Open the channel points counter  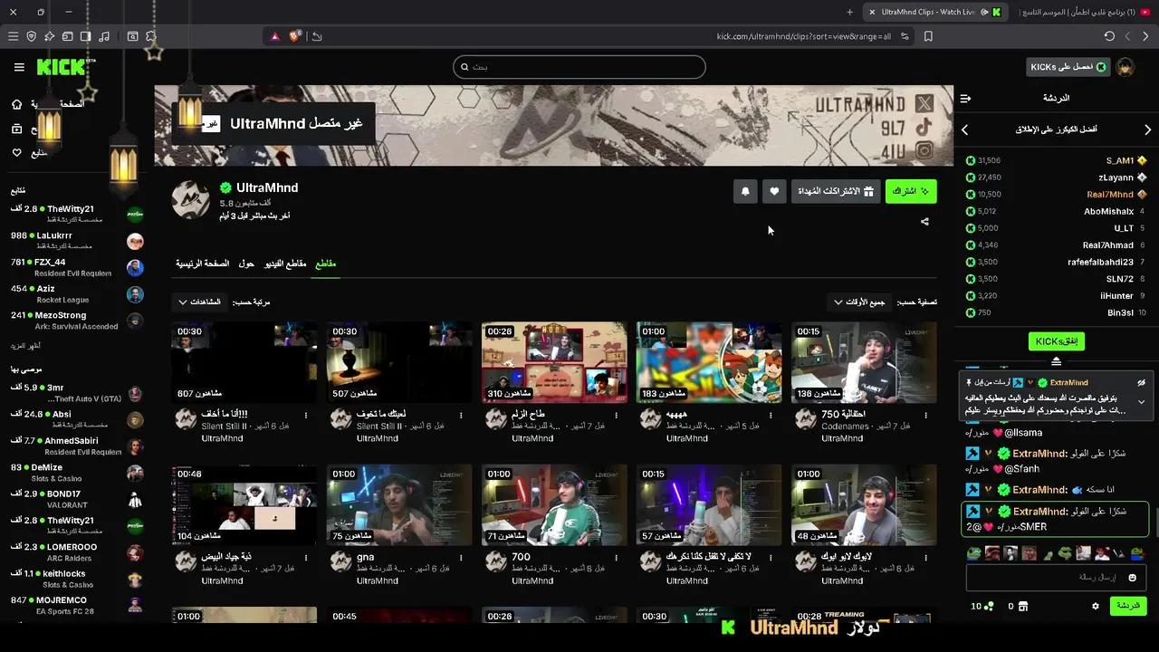982,606
